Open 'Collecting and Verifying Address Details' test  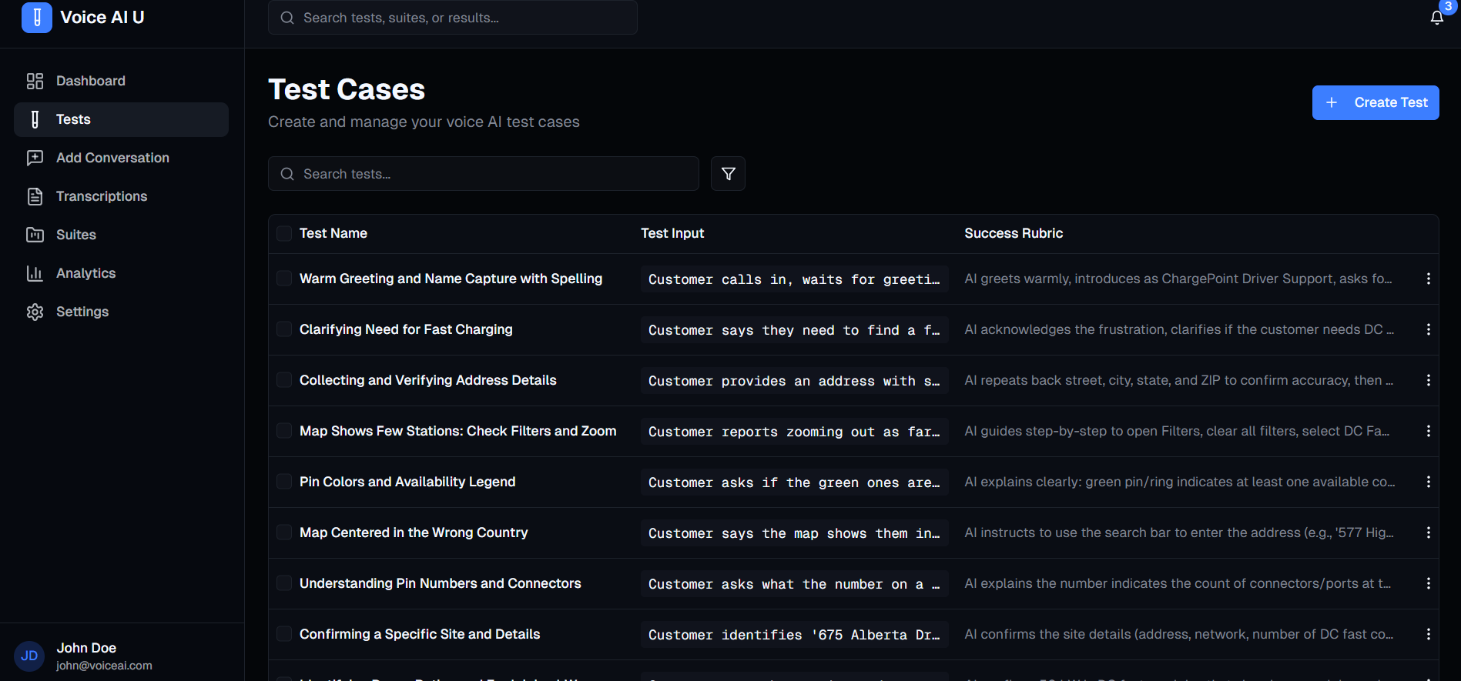point(427,380)
